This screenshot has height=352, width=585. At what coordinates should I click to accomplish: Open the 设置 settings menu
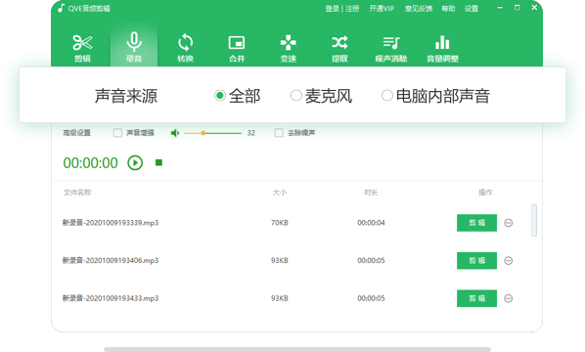tap(472, 9)
